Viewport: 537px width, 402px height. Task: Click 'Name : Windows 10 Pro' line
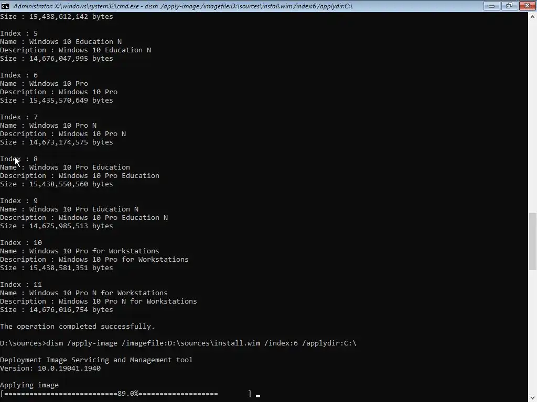click(x=44, y=83)
